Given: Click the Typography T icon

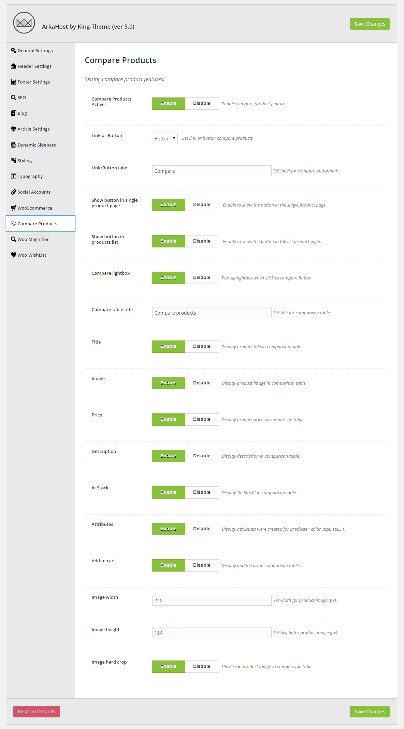Looking at the screenshot, I should [14, 176].
